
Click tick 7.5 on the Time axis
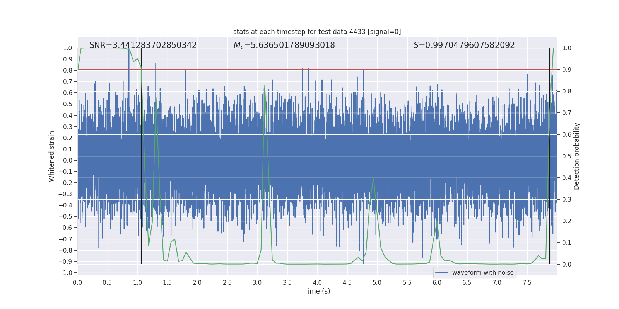(527, 282)
